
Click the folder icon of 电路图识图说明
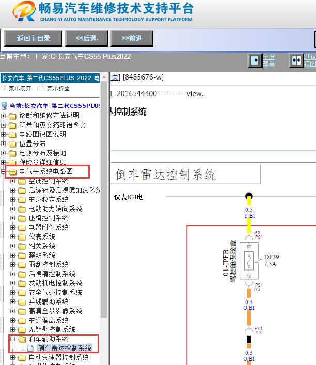12,135
